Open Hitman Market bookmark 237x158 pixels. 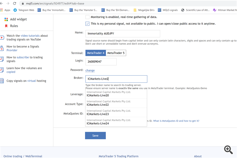click(x=225, y=10)
